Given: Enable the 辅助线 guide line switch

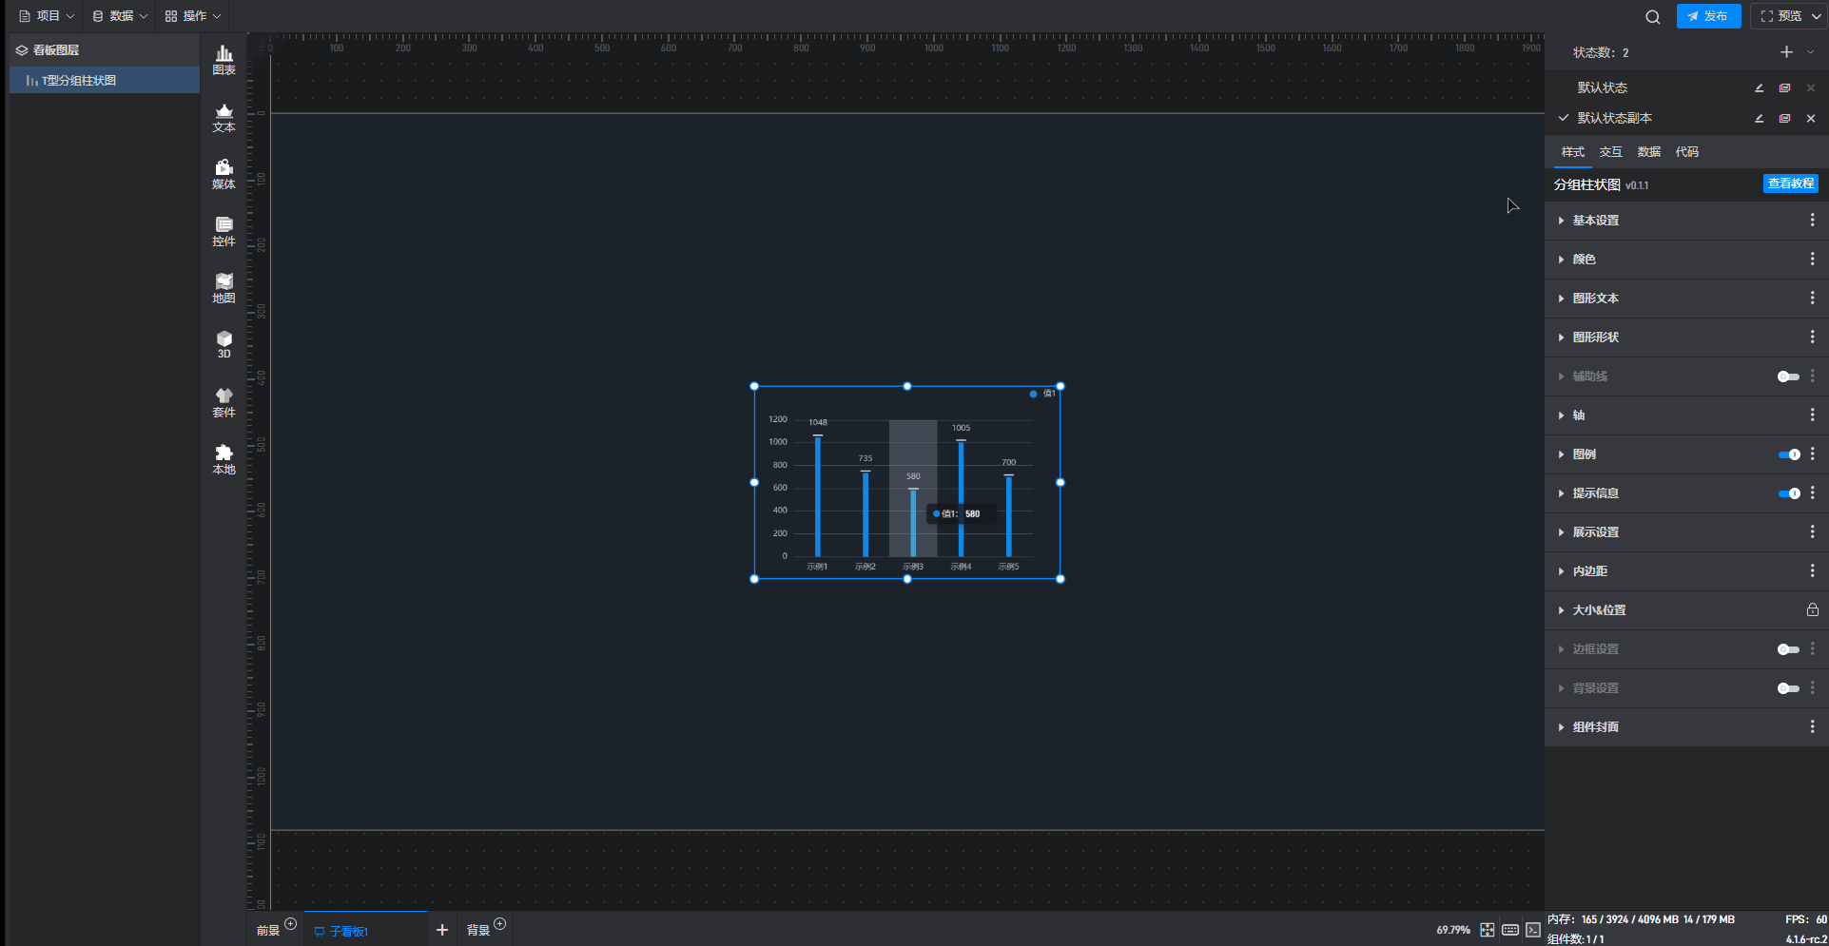Looking at the screenshot, I should [1788, 376].
